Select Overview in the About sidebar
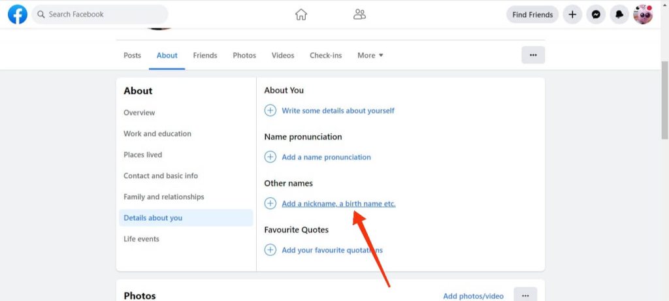 coord(139,112)
